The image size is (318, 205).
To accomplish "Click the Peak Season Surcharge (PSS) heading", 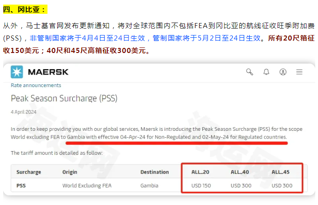I will [x=64, y=98].
